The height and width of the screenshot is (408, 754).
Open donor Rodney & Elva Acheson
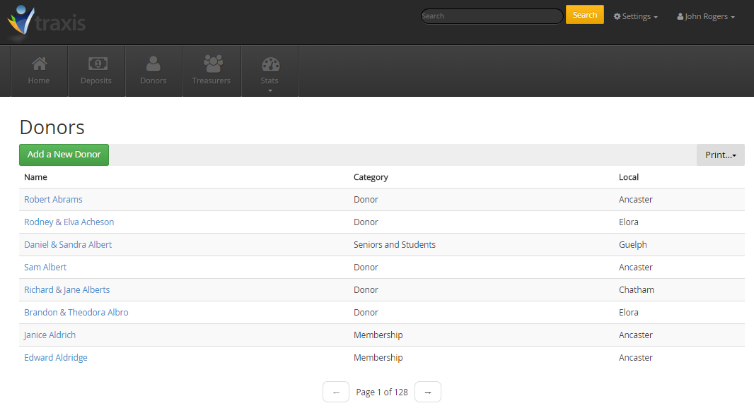(69, 222)
